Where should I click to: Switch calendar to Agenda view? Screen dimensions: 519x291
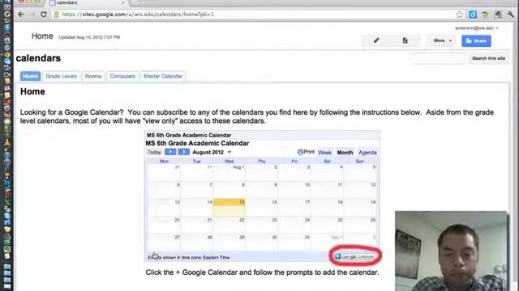pos(367,153)
